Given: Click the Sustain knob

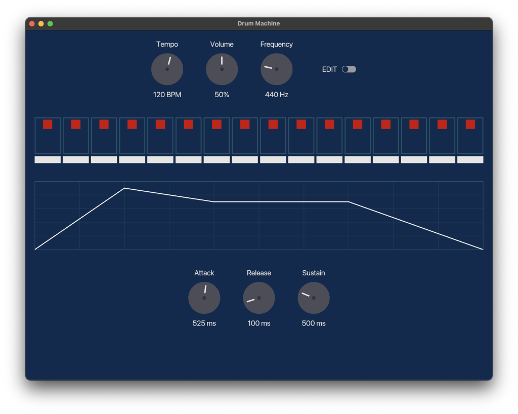Looking at the screenshot, I should click(x=313, y=298).
